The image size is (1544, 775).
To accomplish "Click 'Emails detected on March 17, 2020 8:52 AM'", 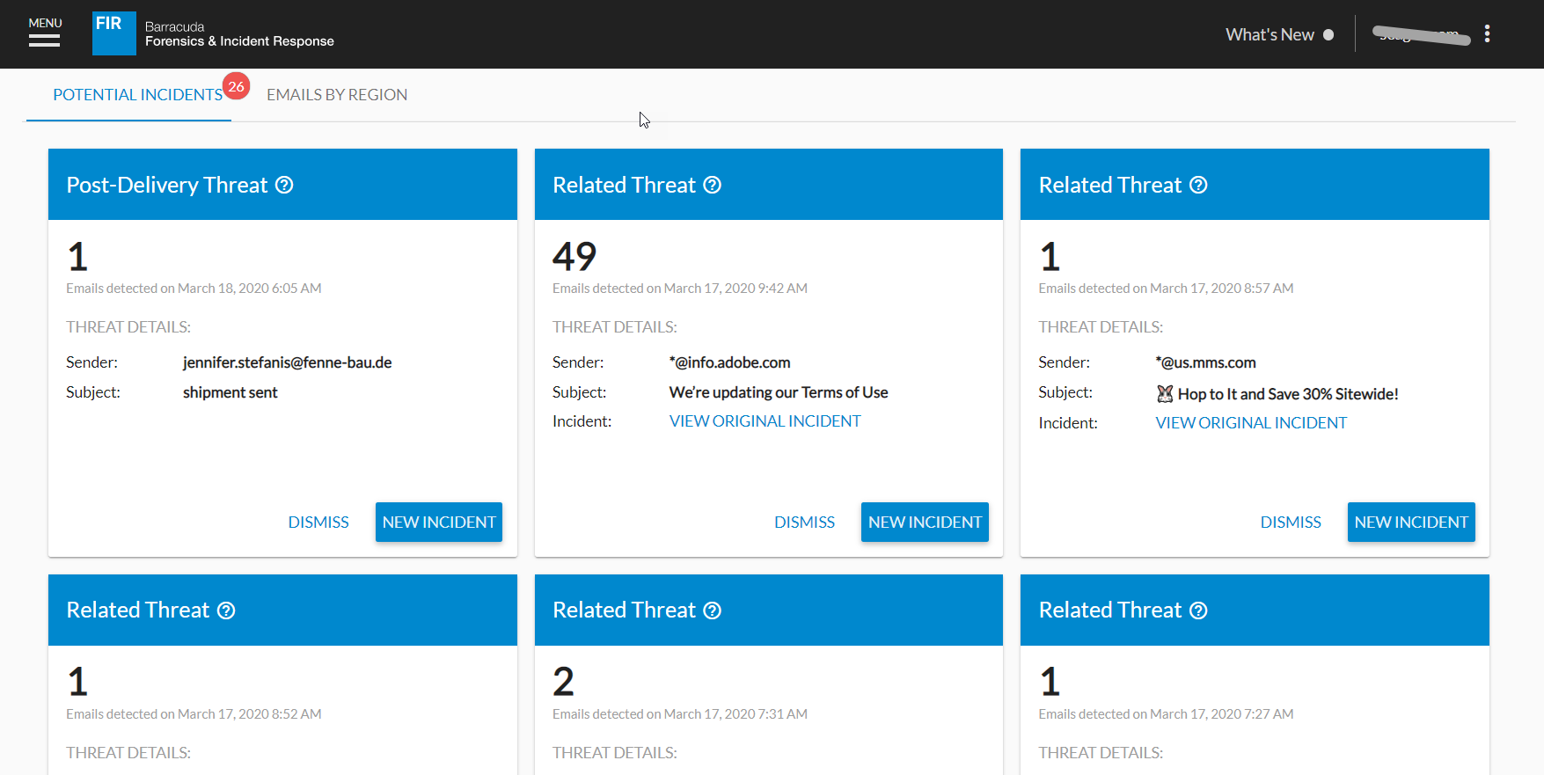I will point(194,714).
